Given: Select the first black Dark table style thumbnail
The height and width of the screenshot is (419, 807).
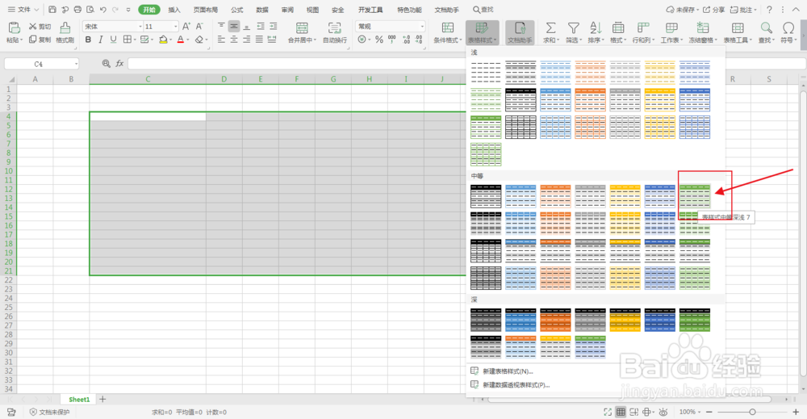Looking at the screenshot, I should (x=485, y=320).
